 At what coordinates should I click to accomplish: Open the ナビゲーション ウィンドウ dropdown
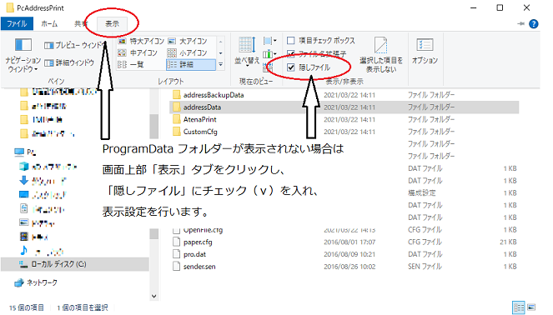[x=23, y=55]
